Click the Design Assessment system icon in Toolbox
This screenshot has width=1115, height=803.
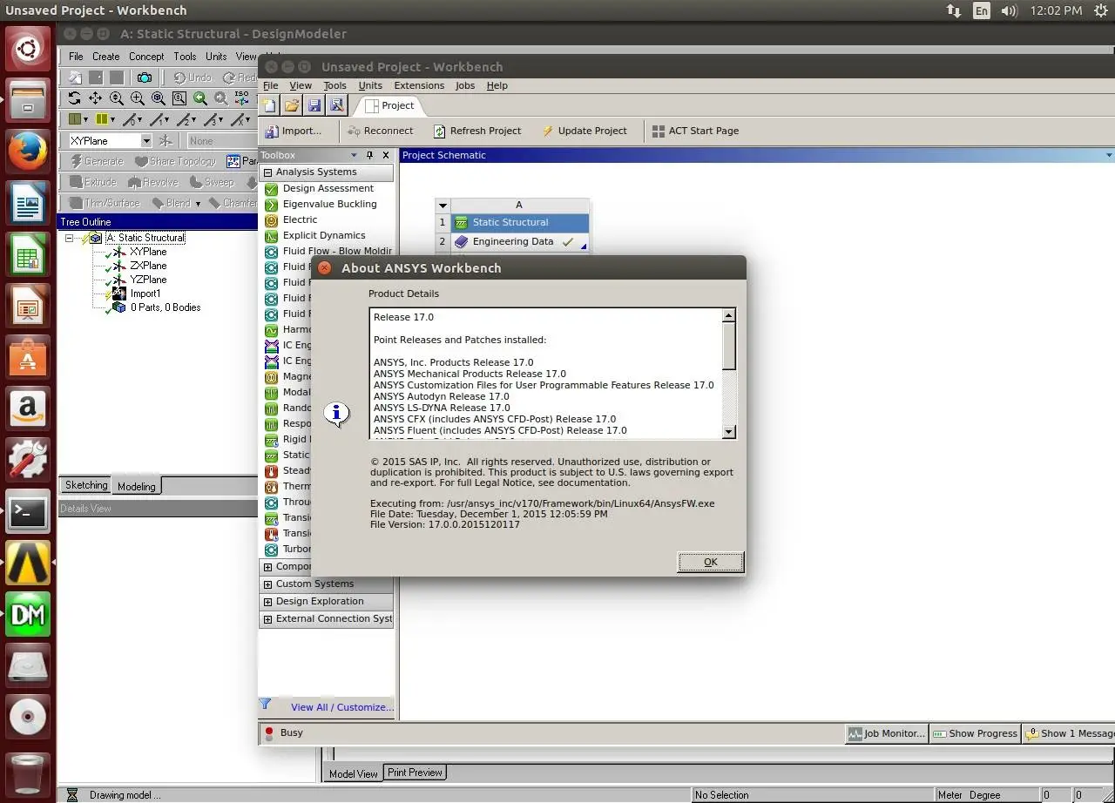coord(271,189)
